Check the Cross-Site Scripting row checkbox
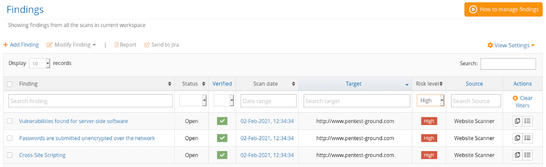Viewport: 546px width, 167px height. pyautogui.click(x=10, y=155)
